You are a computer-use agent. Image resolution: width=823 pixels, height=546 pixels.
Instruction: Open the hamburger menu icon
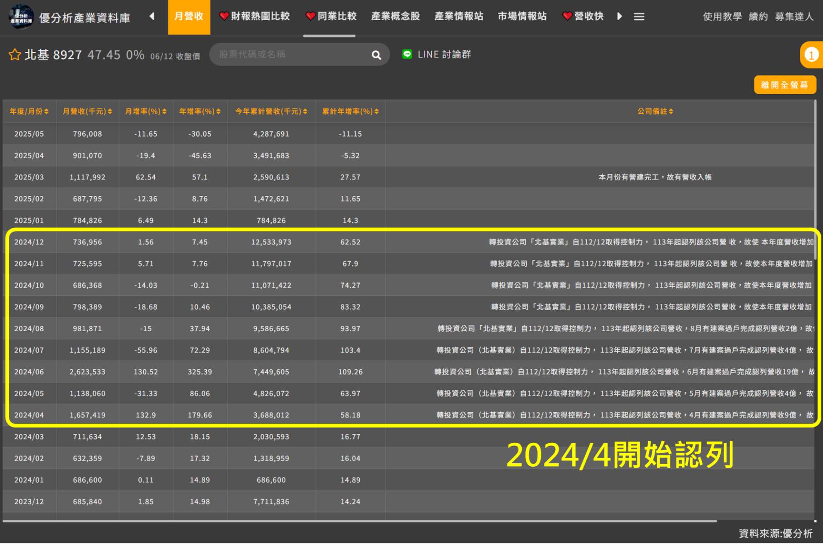tap(639, 17)
